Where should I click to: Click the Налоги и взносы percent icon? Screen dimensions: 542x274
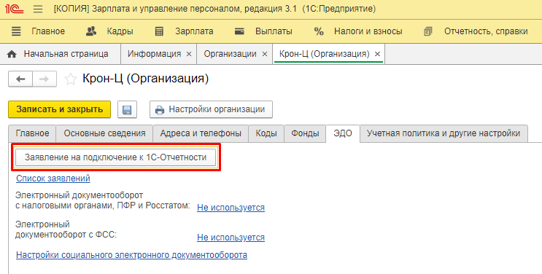pos(319,31)
